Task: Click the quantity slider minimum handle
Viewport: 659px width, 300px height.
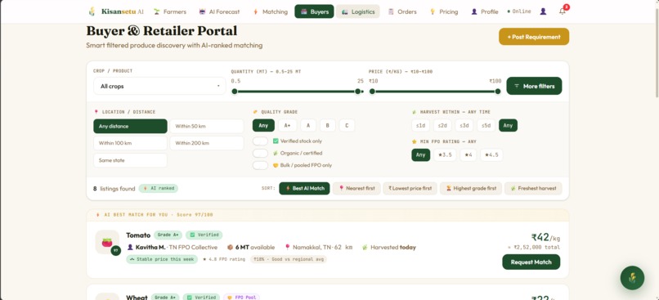Action: coord(235,92)
